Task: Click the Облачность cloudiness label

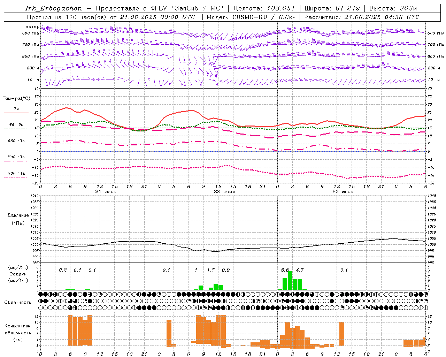Action: click(18, 303)
